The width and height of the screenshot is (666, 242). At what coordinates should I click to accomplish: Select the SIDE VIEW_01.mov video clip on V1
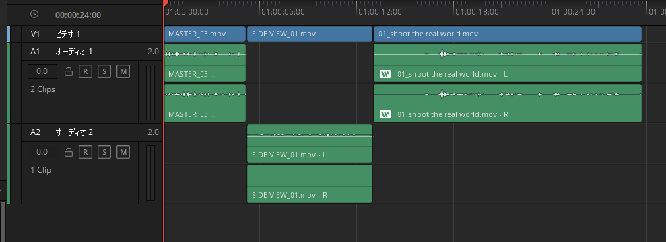tap(310, 34)
